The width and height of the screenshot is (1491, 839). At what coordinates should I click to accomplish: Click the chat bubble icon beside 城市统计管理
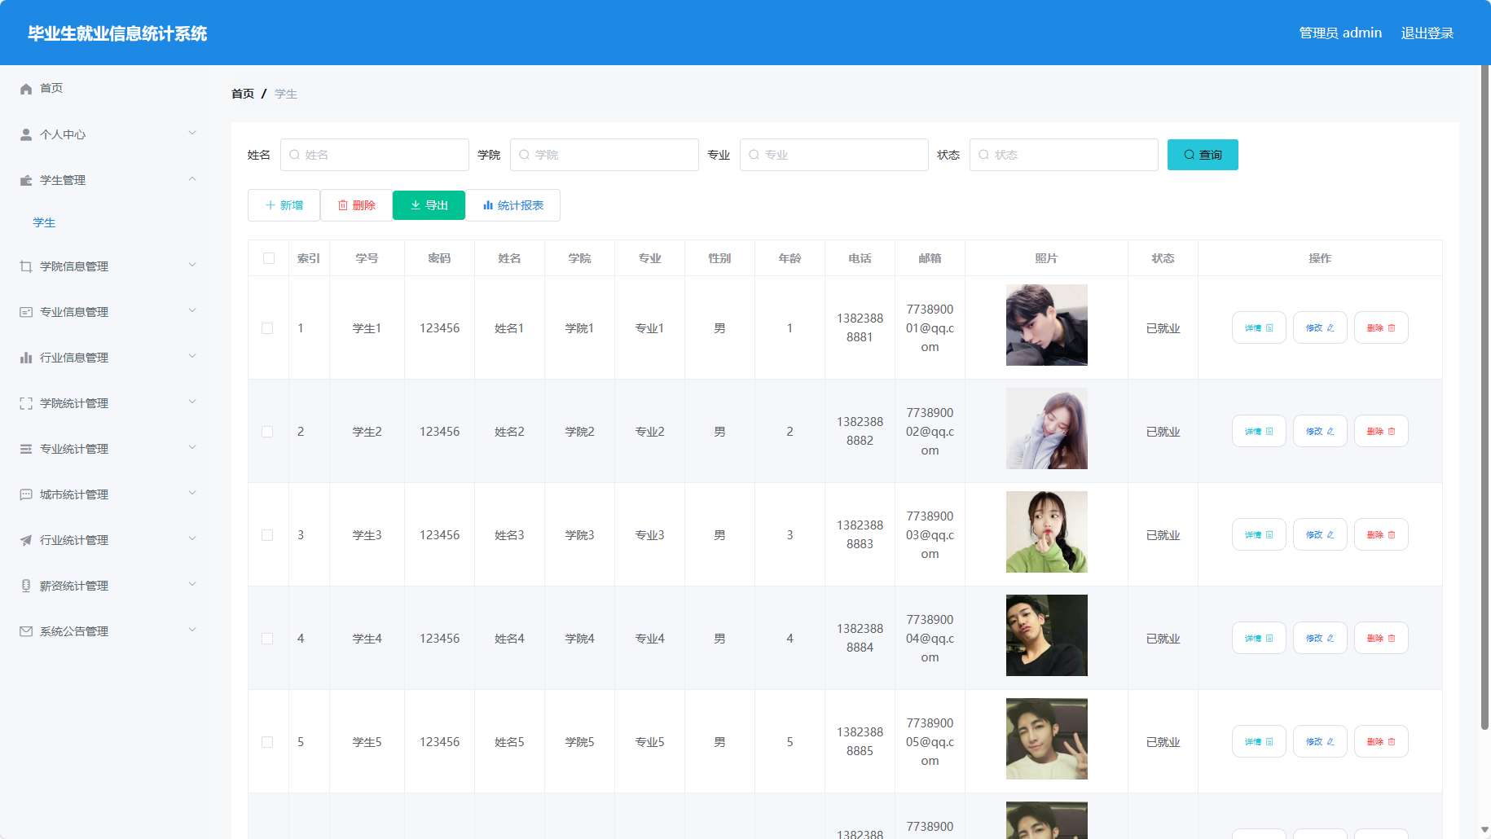coord(26,494)
